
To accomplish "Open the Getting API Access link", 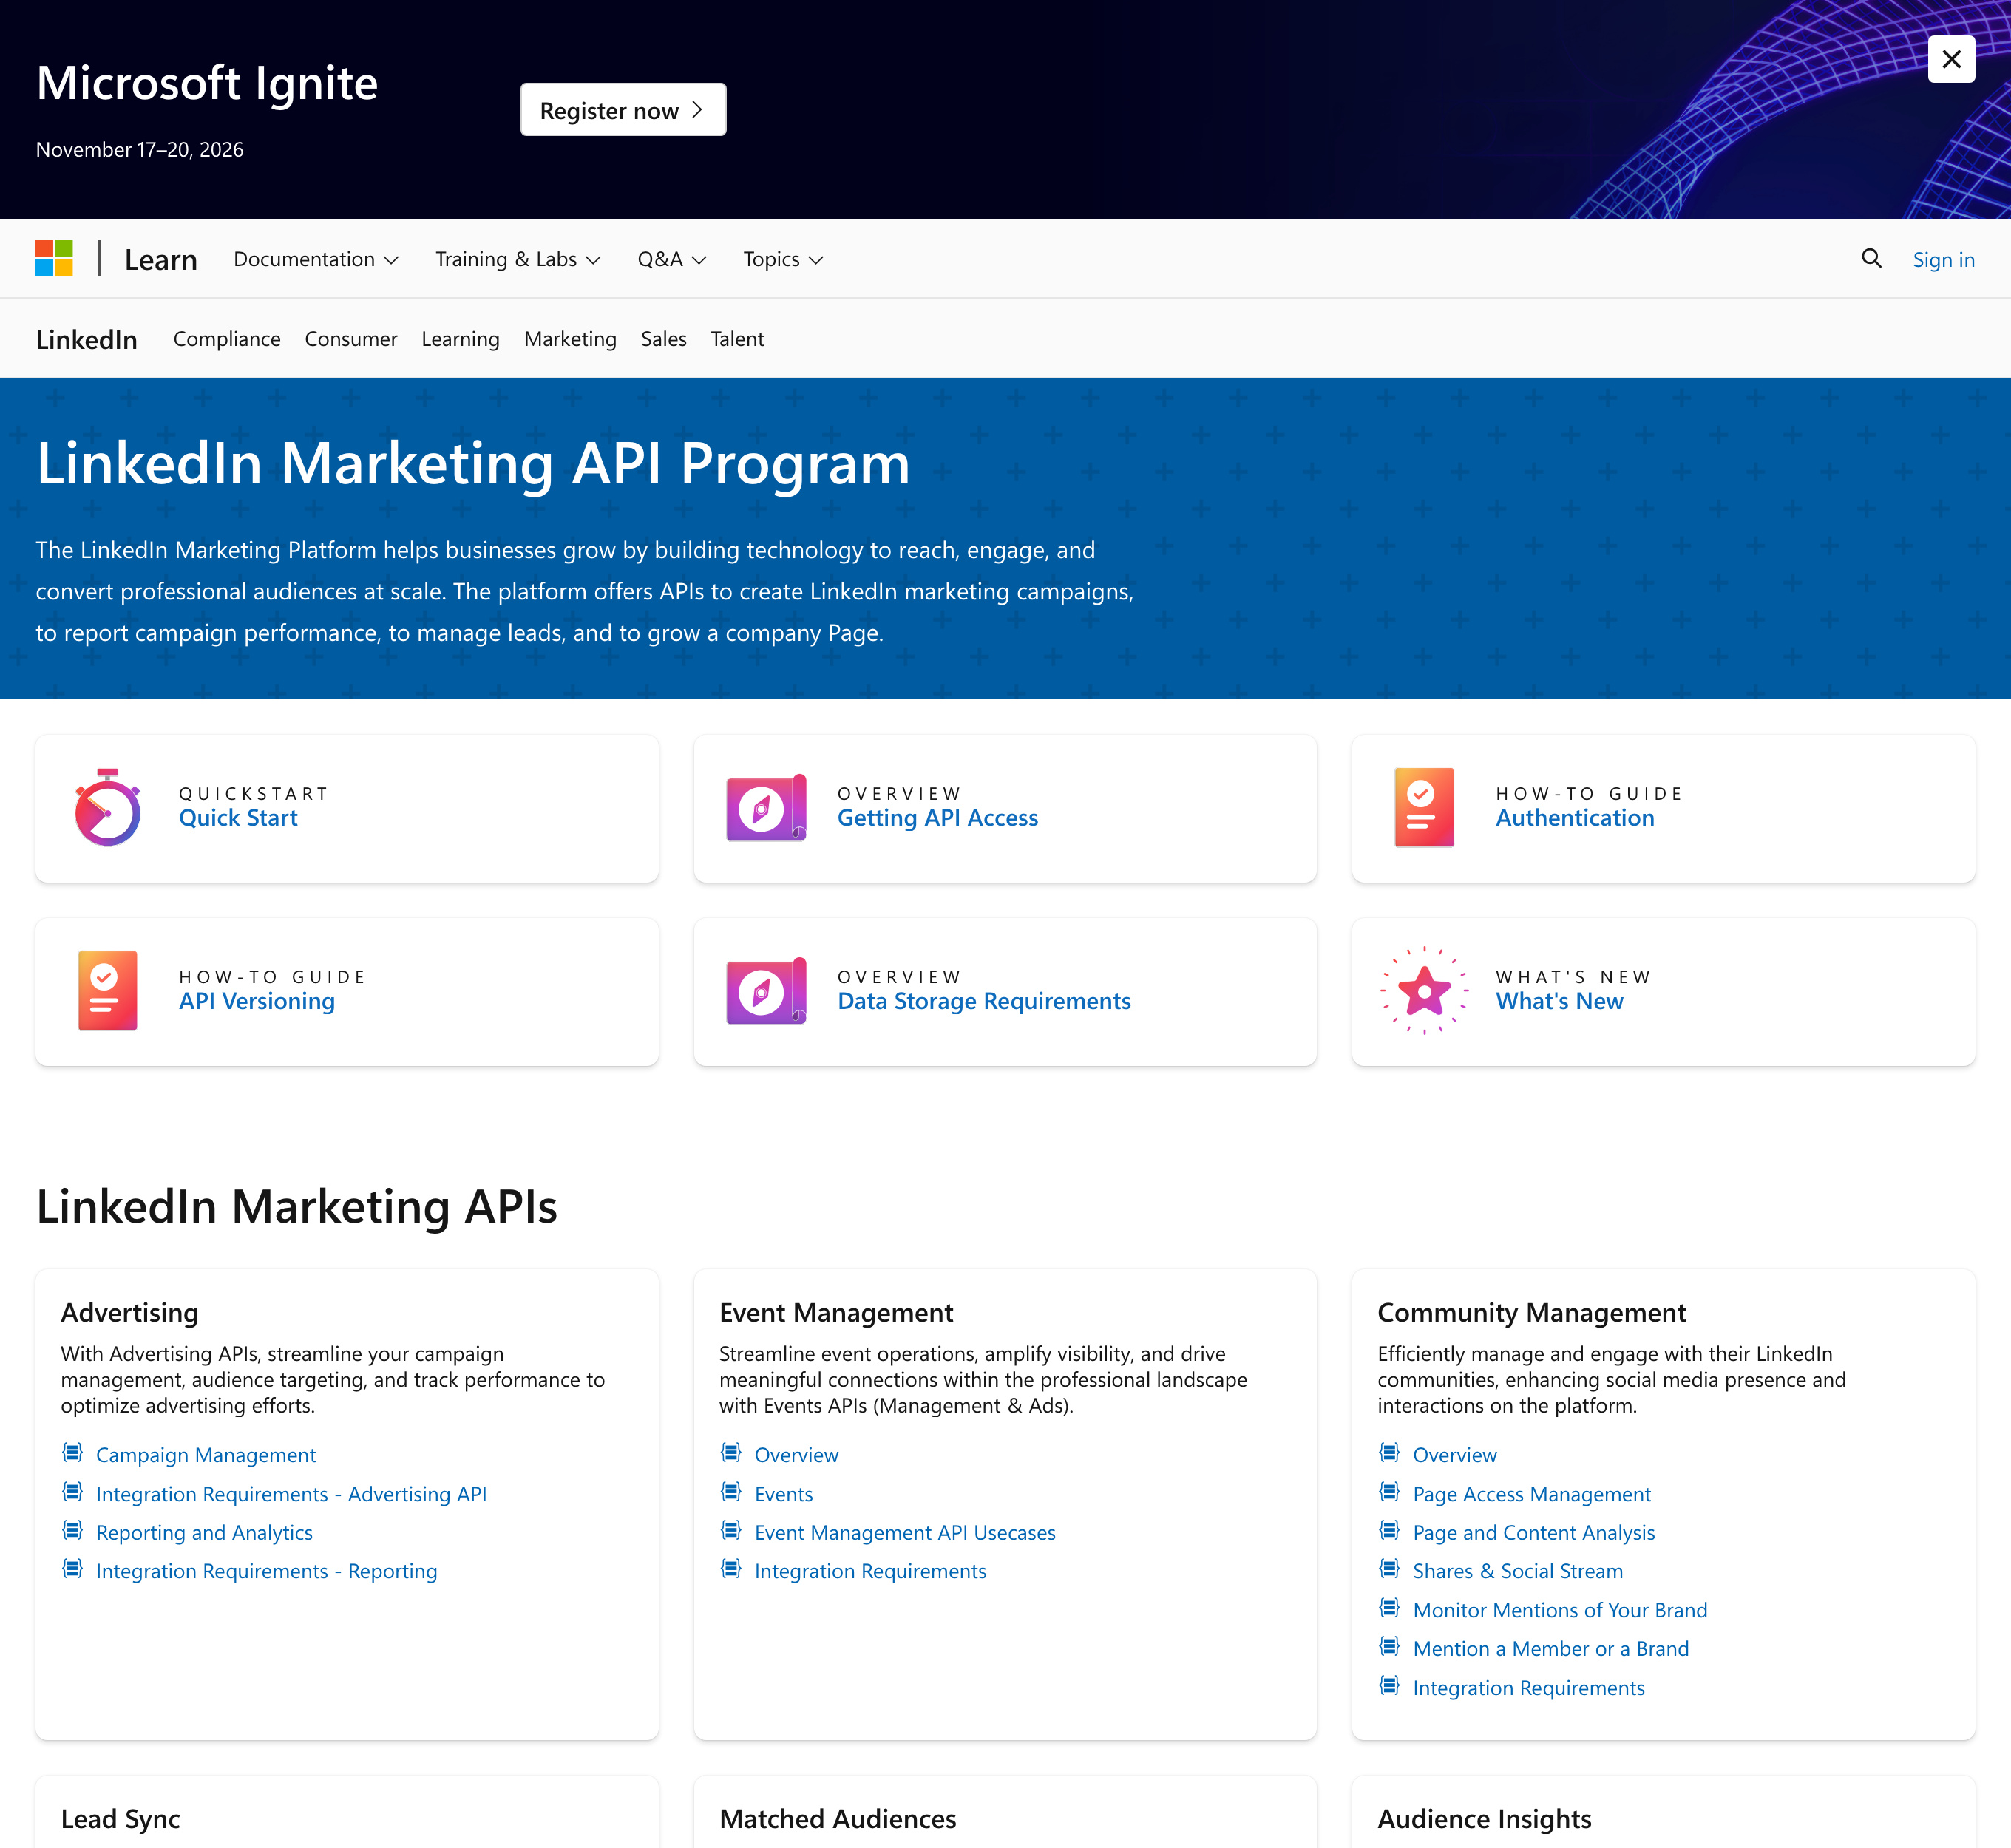I will tap(937, 818).
